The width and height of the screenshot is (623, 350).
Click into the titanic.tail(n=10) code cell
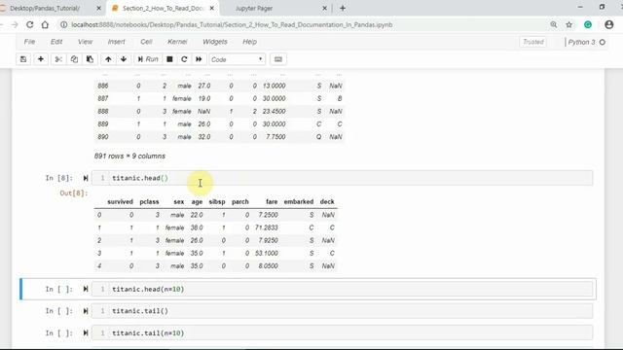(342, 332)
